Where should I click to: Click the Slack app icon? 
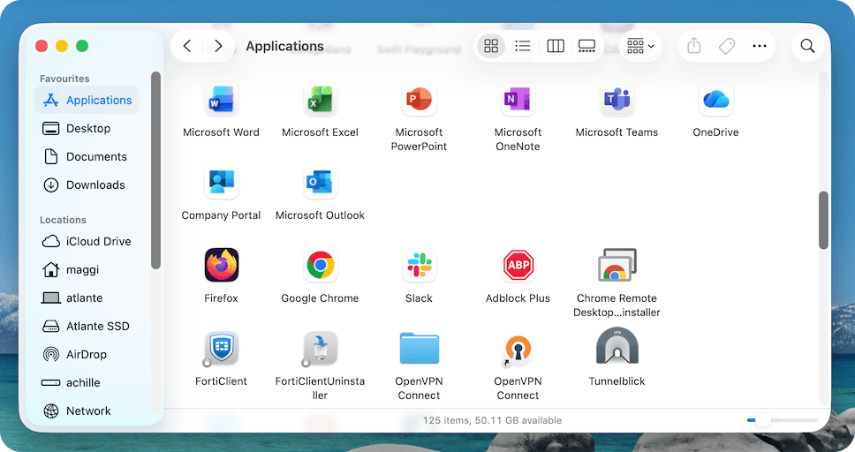419,265
